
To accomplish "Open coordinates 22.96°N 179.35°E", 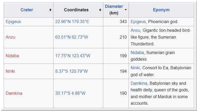I will point(72,22).
